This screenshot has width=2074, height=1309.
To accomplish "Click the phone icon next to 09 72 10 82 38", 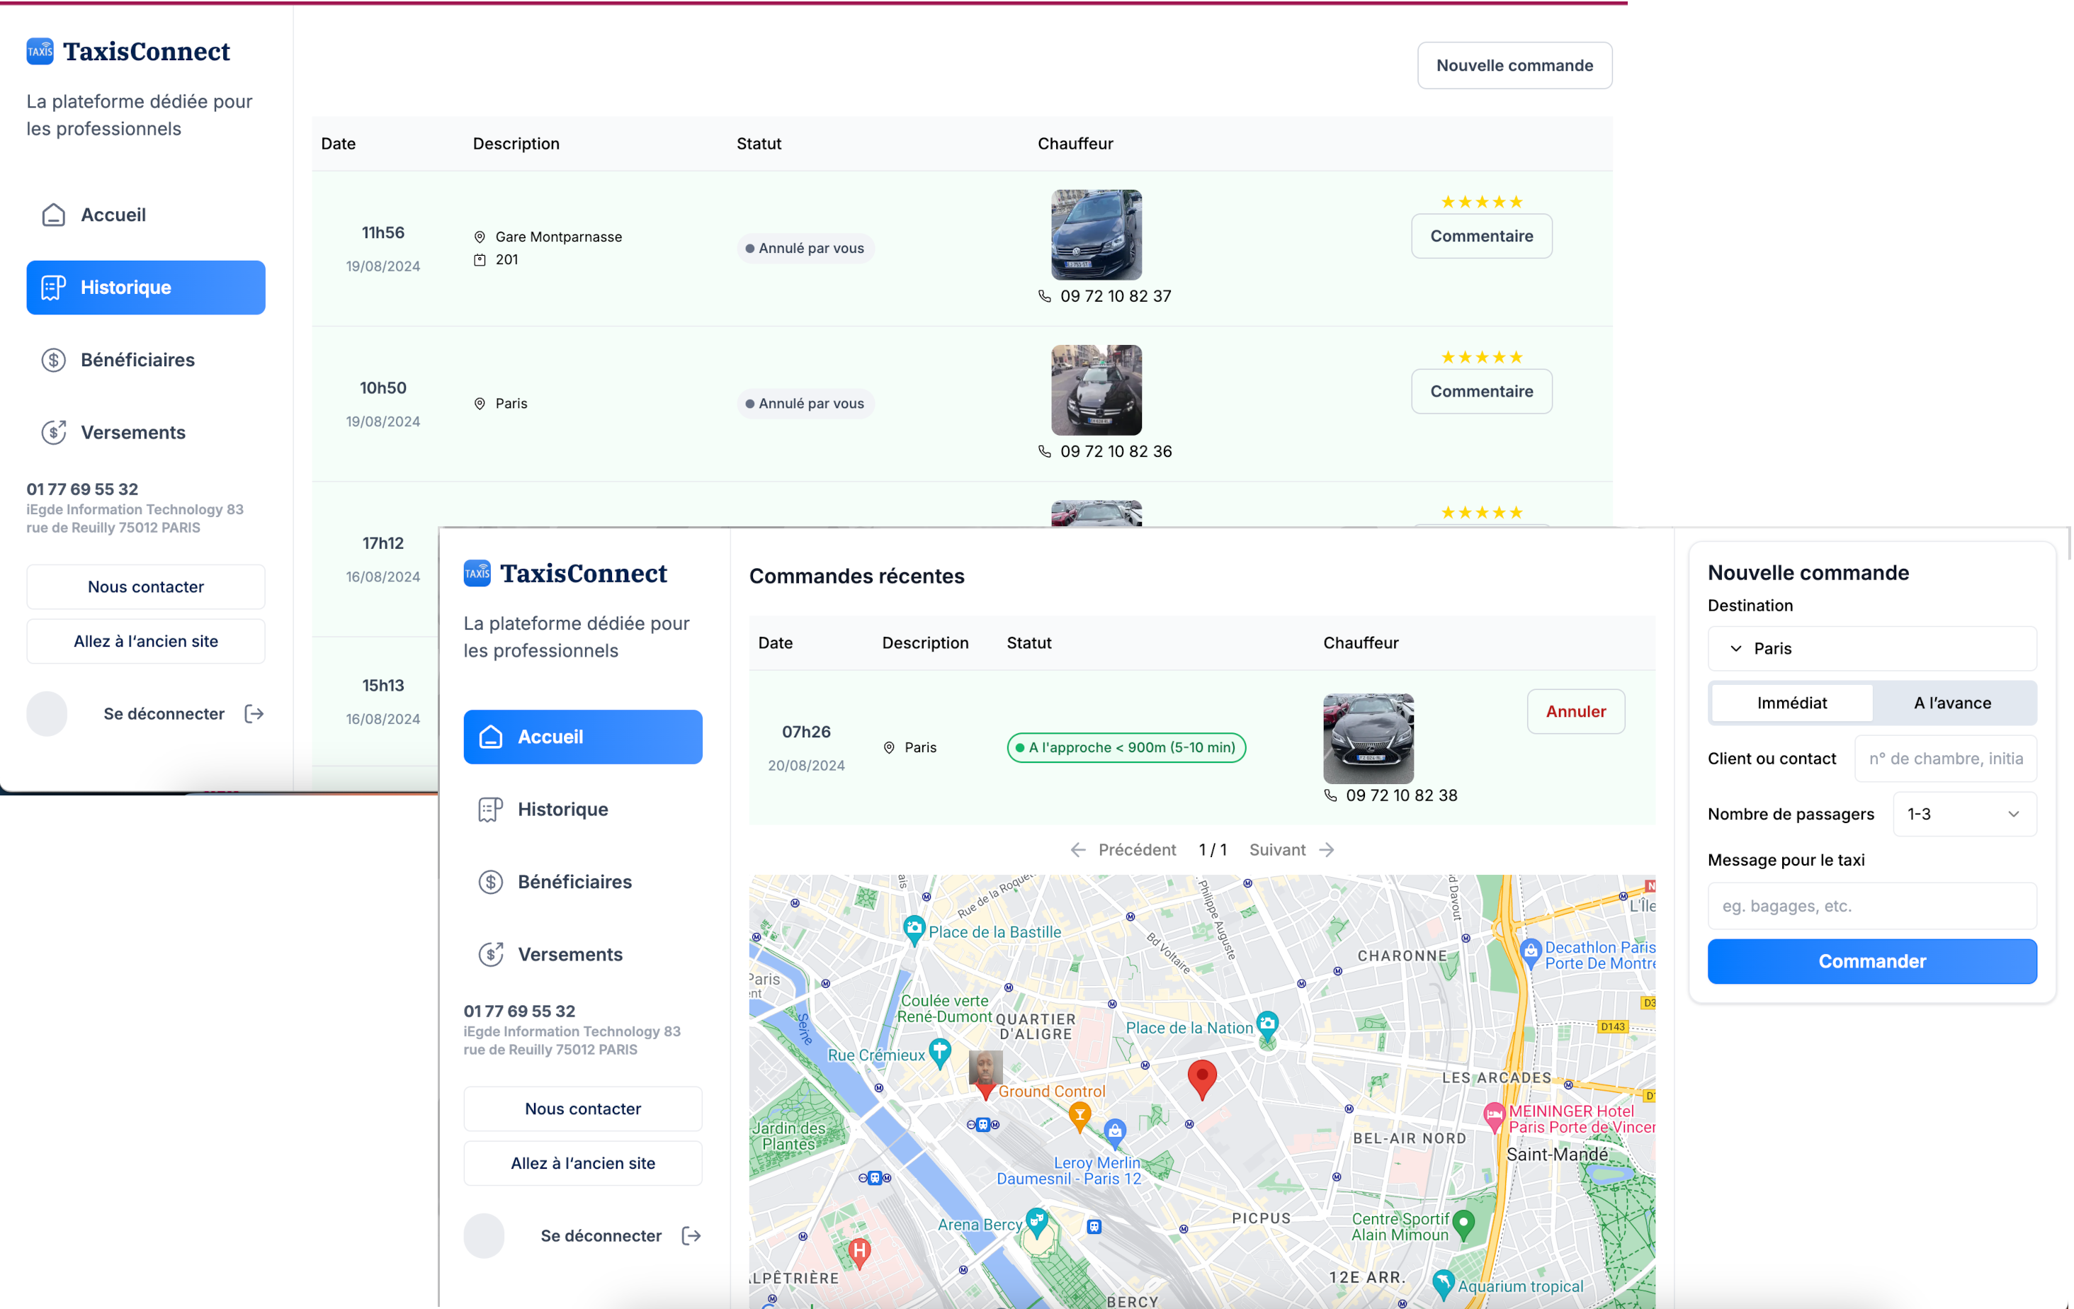I will pyautogui.click(x=1331, y=795).
